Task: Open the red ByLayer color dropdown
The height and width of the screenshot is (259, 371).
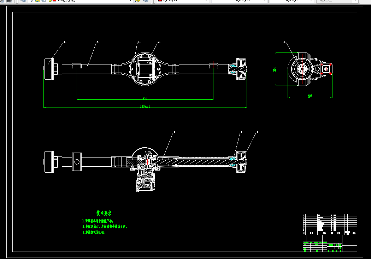Action: click(x=182, y=1)
